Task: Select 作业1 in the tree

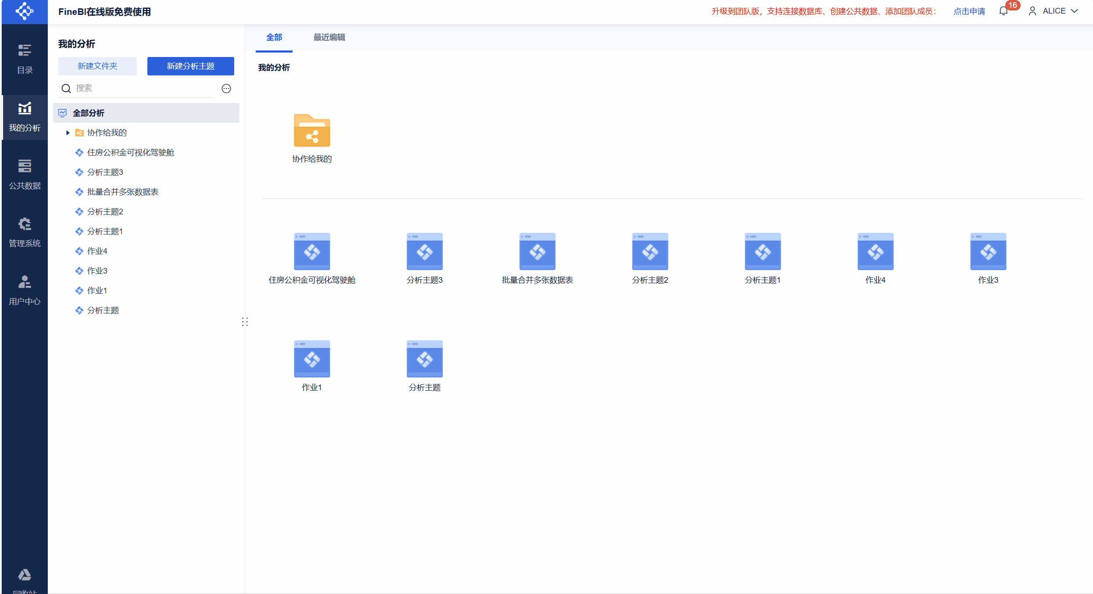Action: [146, 291]
